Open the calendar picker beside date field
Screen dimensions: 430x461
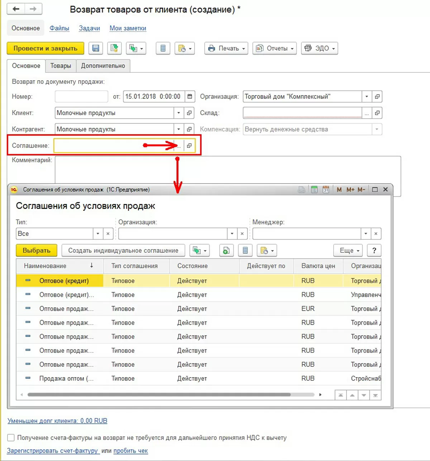[x=190, y=96]
